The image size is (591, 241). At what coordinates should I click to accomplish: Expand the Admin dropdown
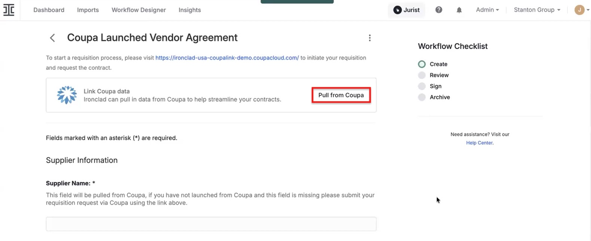point(487,10)
